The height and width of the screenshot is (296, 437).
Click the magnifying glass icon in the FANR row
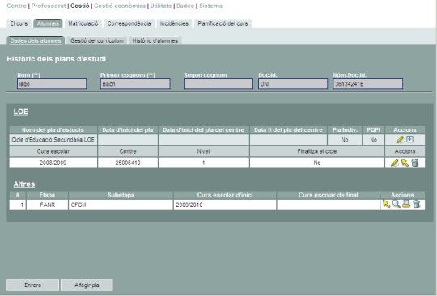coord(397,204)
